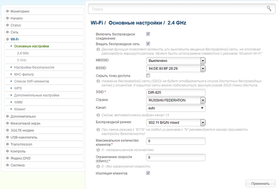The image size is (278, 189).
Task: Open the MBSSID dropdown
Action: 203,60
